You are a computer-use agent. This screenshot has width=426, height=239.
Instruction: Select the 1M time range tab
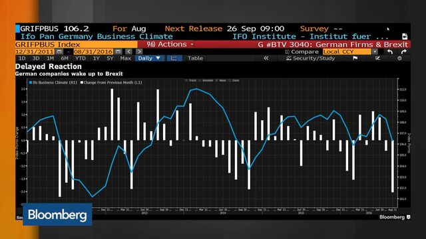click(x=50, y=58)
